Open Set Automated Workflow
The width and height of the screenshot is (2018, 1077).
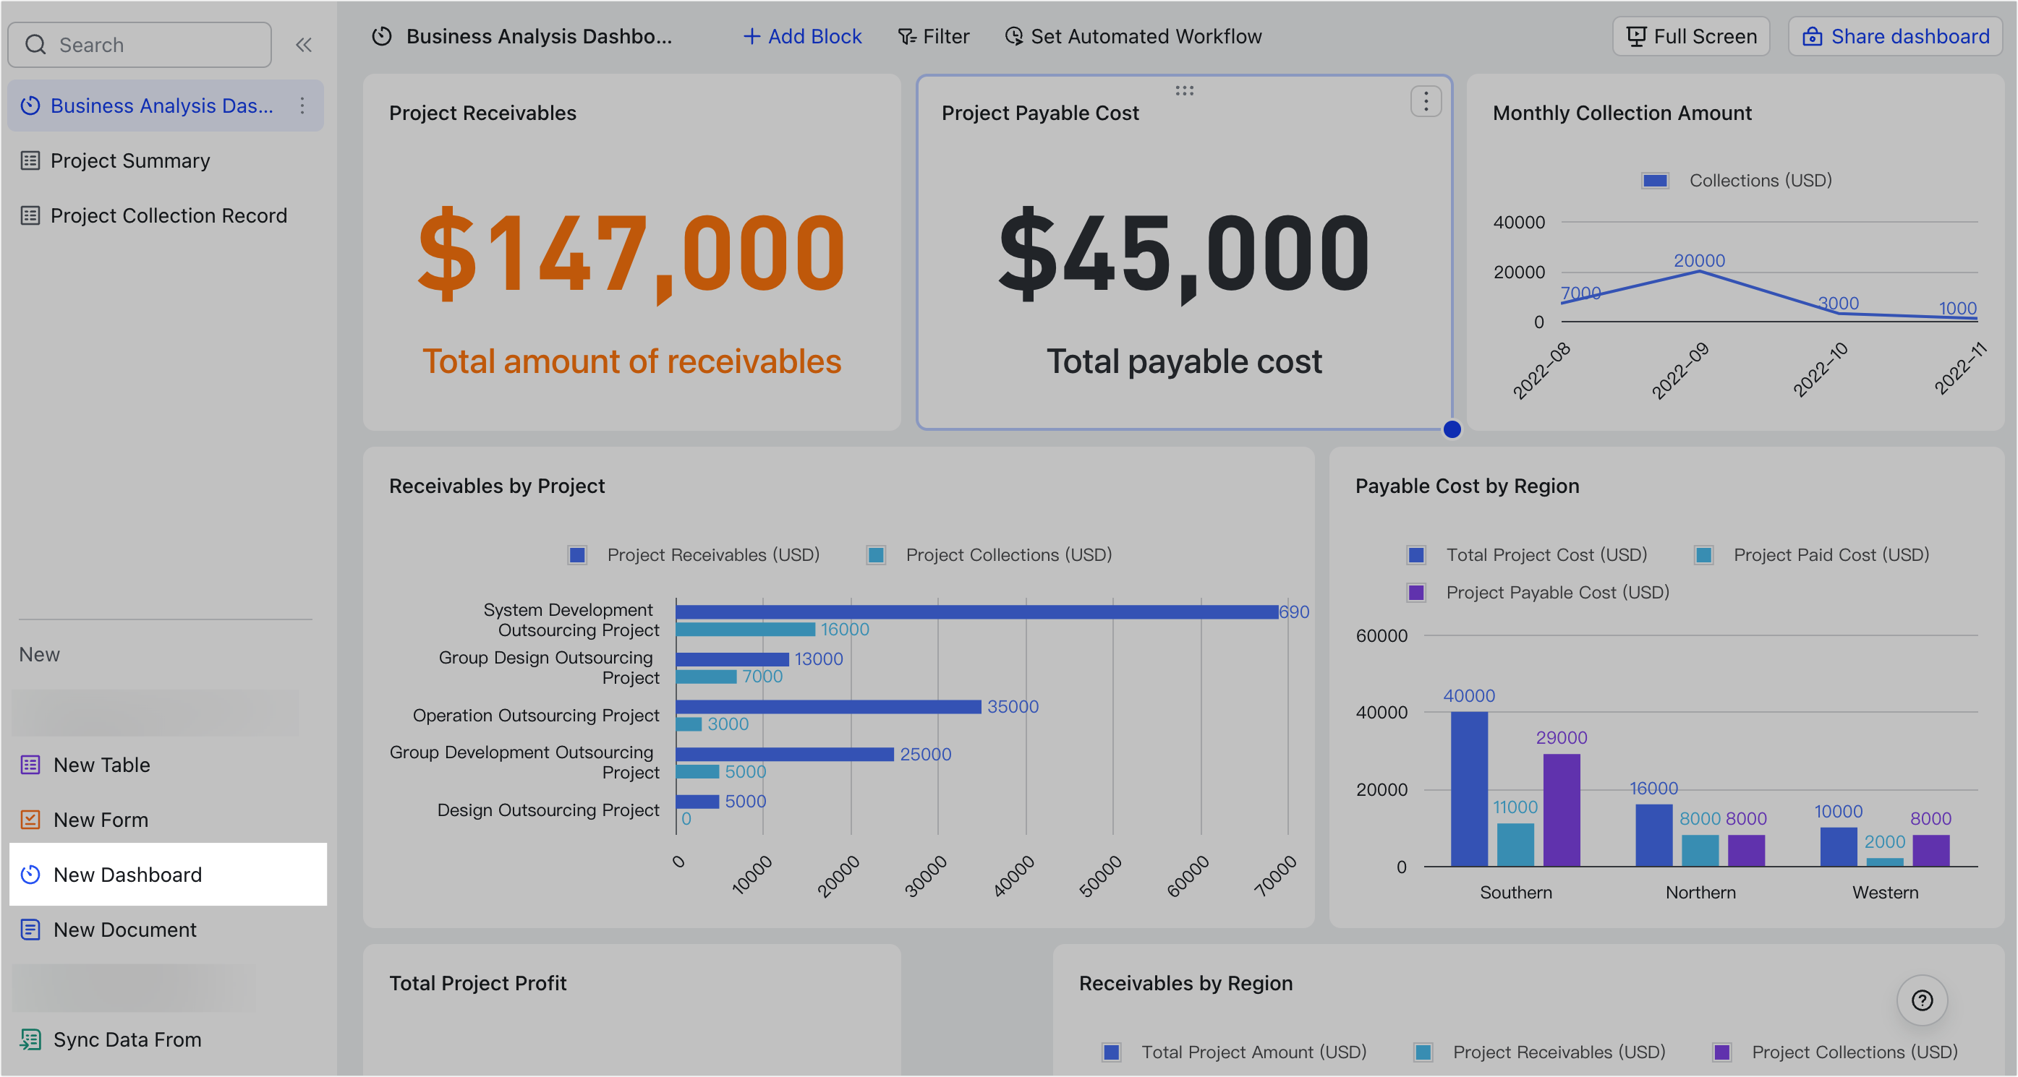1133,36
